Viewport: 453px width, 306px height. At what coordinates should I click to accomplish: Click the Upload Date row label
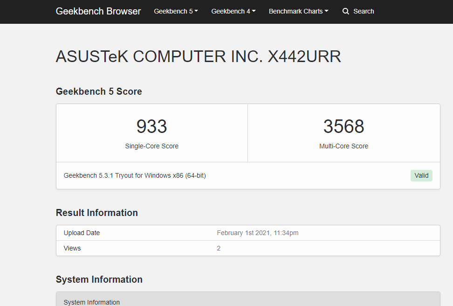tap(82, 233)
